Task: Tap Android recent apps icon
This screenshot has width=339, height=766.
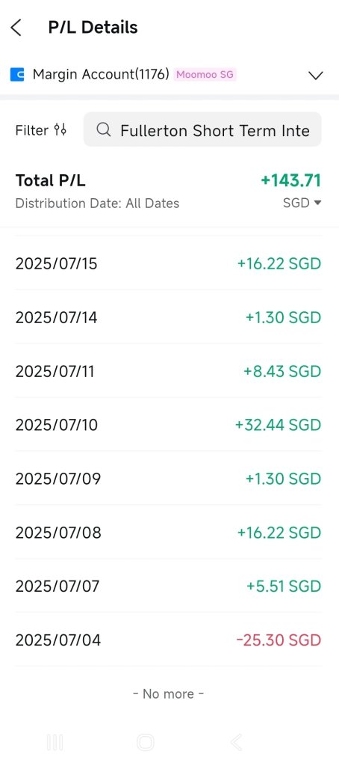Action: (x=55, y=743)
